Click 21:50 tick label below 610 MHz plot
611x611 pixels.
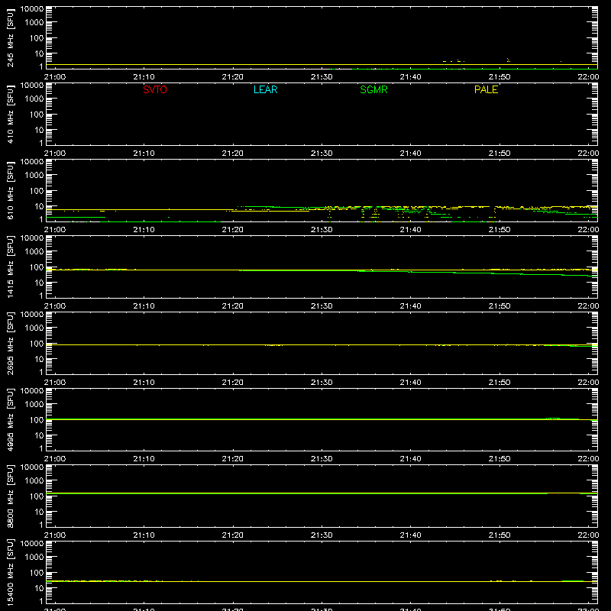pos(499,230)
